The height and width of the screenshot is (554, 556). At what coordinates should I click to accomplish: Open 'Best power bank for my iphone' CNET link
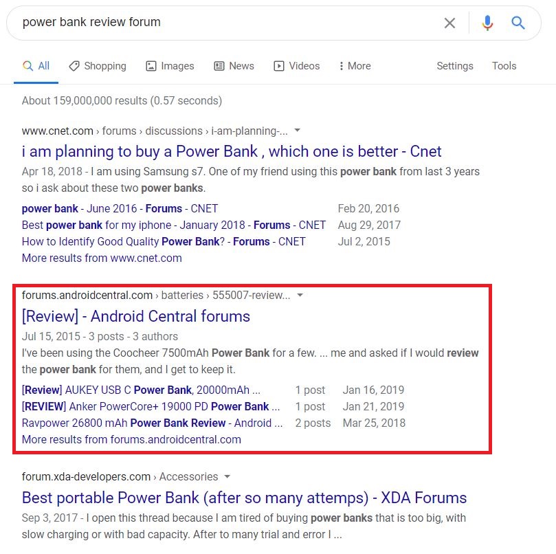coord(174,225)
